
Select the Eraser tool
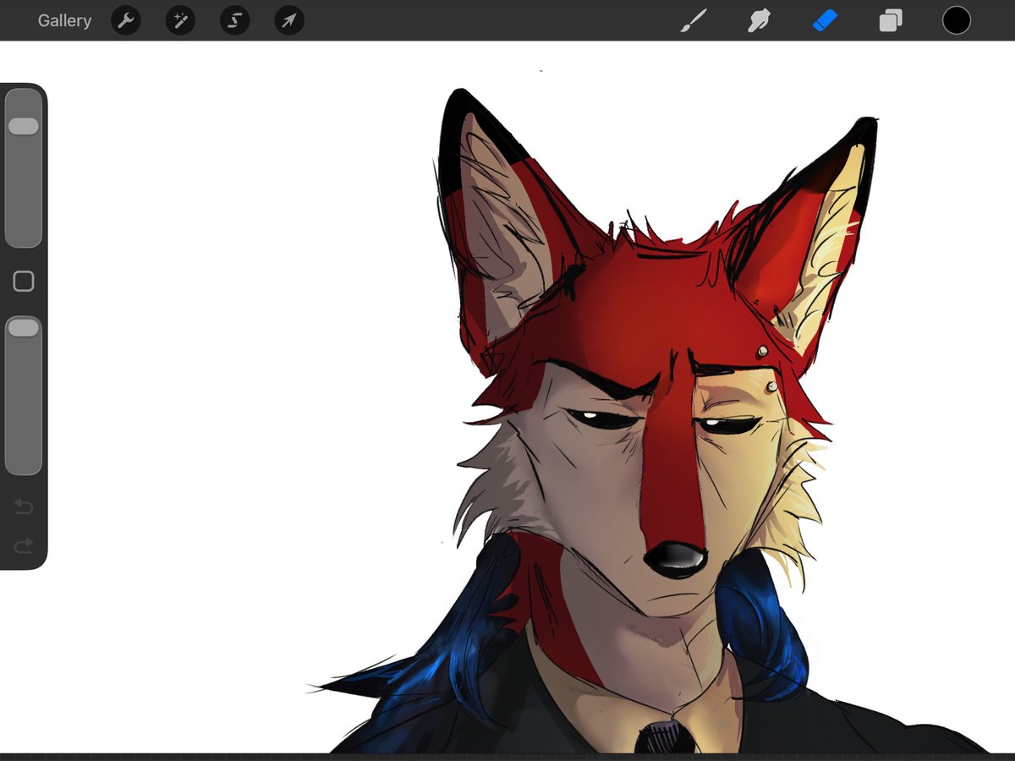(x=825, y=20)
